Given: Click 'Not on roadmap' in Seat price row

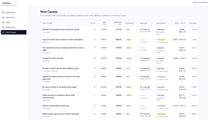Looking at the screenshot, I should click(143, 41).
